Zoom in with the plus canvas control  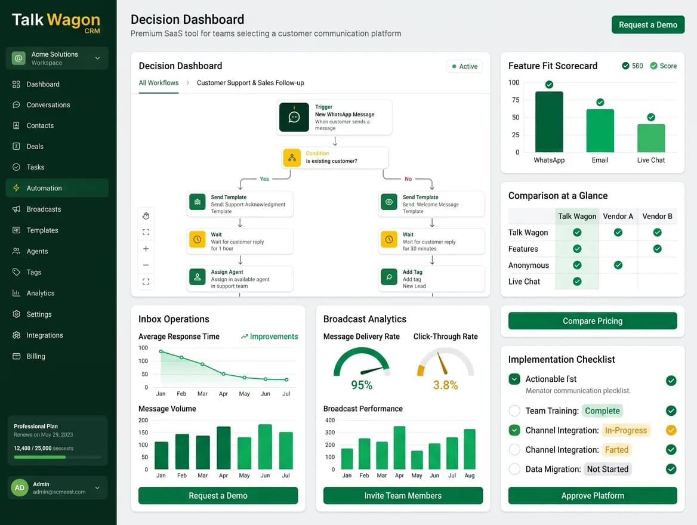146,249
